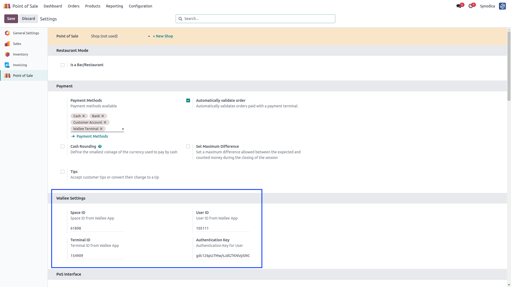Click the Point of Sale app title
Image resolution: width=511 pixels, height=287 pixels.
(25, 6)
